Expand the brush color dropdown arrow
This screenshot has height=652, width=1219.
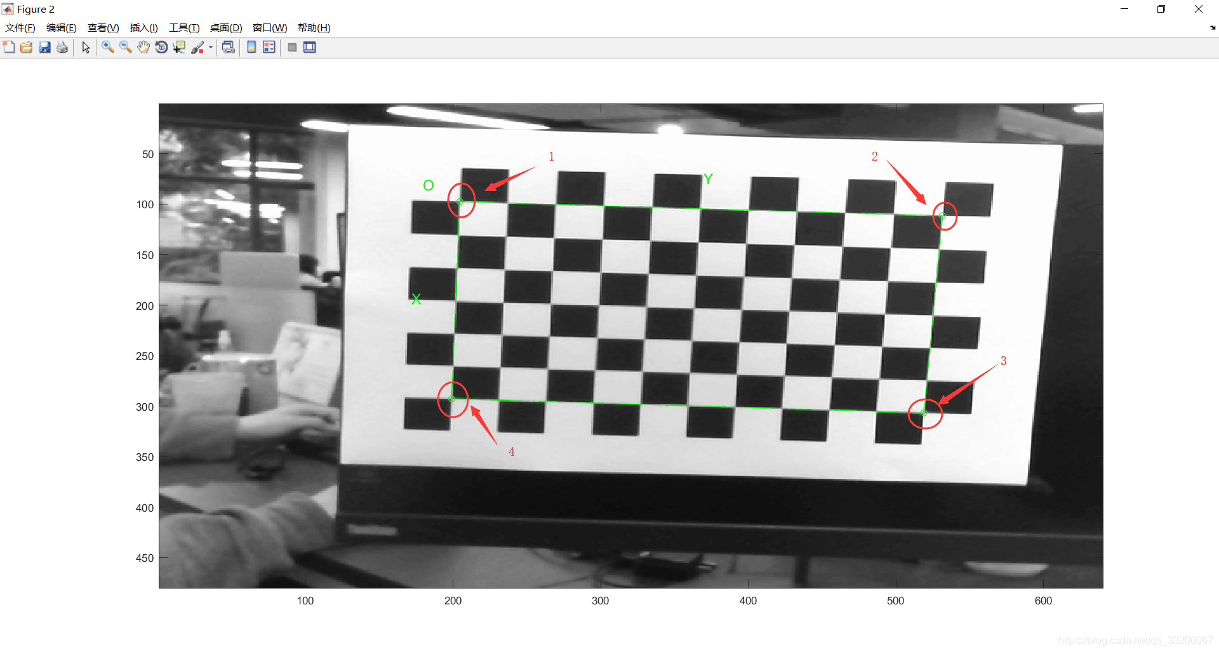[210, 48]
